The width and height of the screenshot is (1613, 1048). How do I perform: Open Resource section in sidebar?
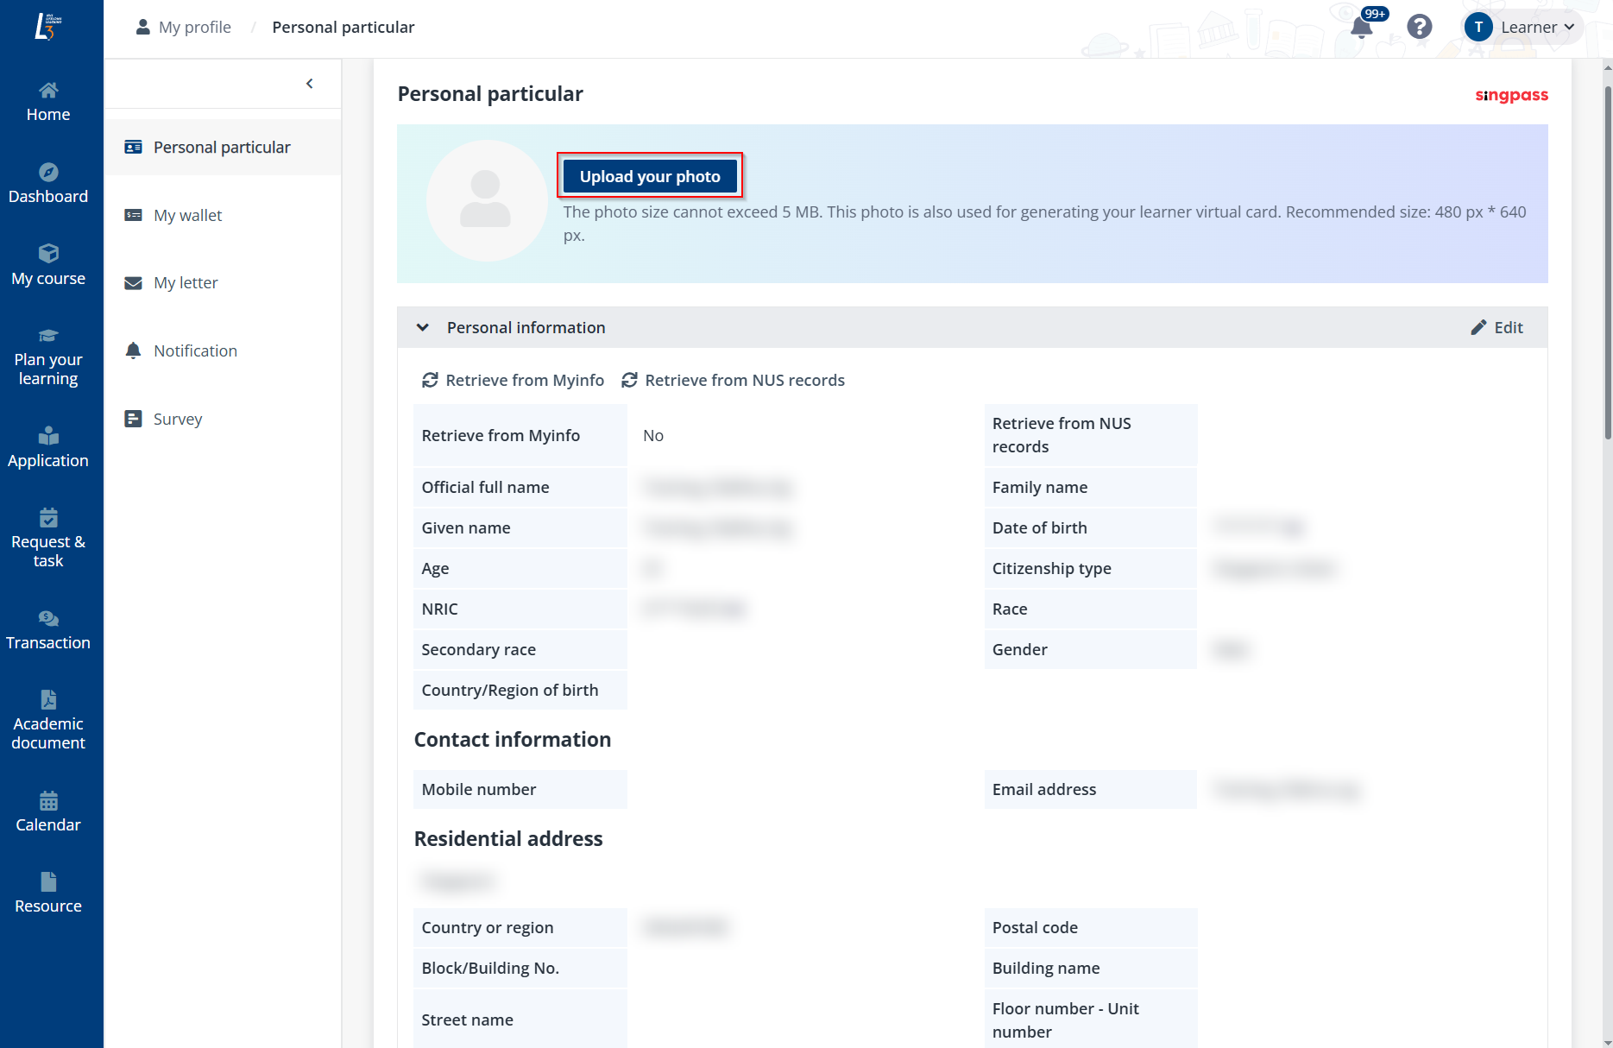click(x=48, y=893)
